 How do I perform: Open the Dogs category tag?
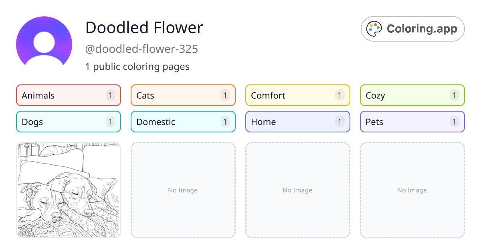(x=69, y=122)
